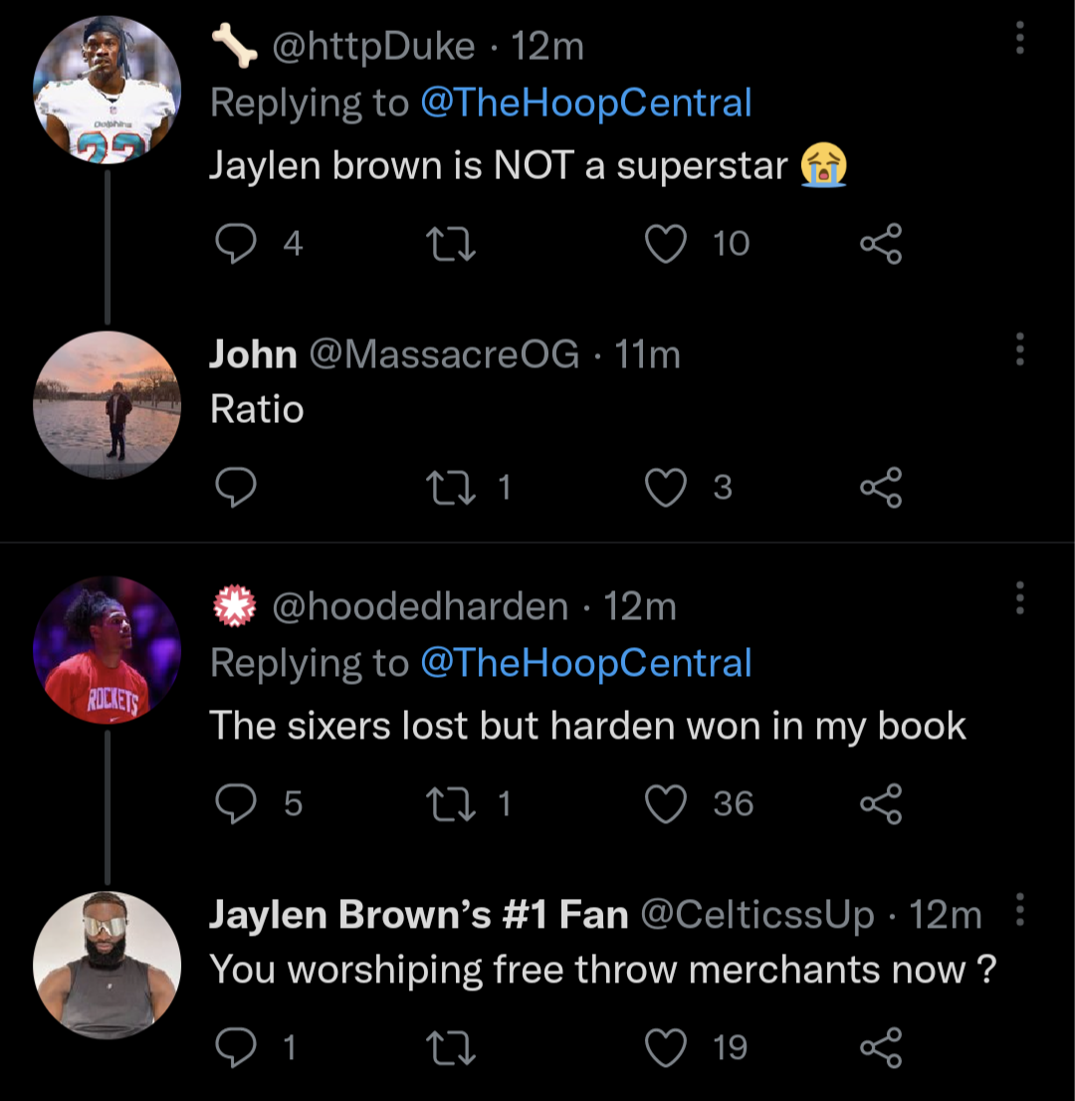
Task: Like John's Ratio reply
Action: click(667, 487)
